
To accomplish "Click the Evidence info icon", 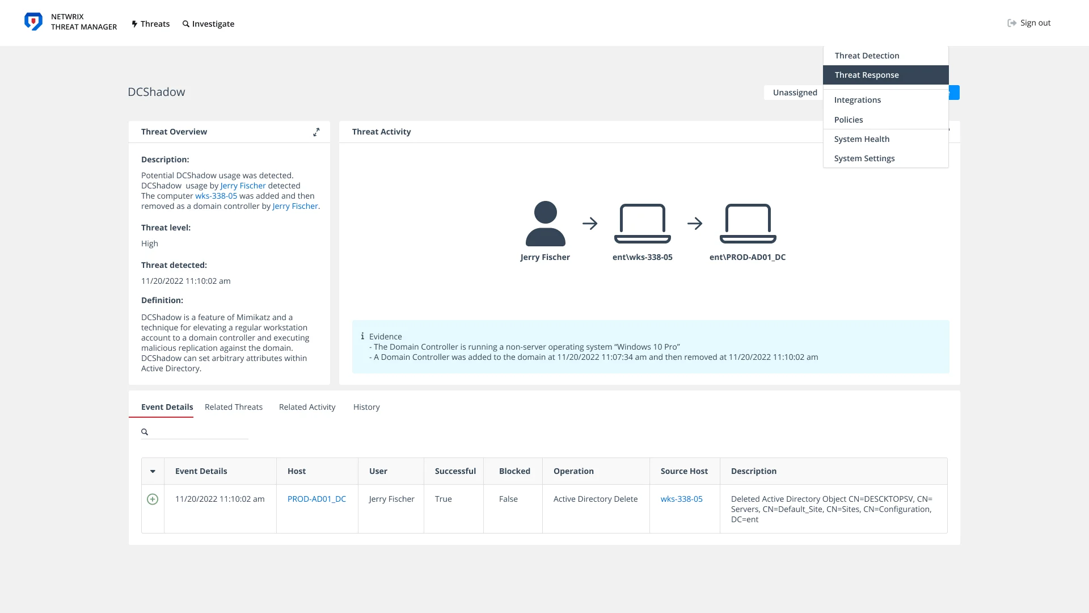I will point(362,336).
